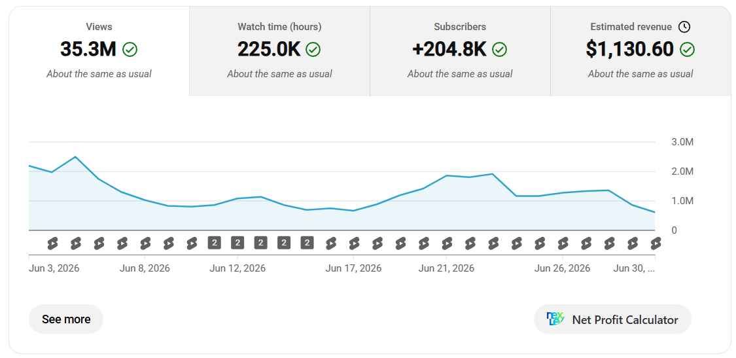Click green checkmark beside $1,130.60 revenue
The height and width of the screenshot is (358, 736).
(688, 49)
